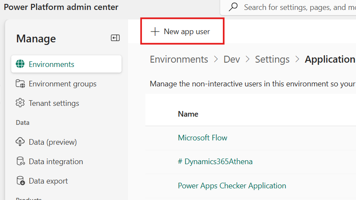Click the Environment groups folder icon
356x200 pixels.
20,84
